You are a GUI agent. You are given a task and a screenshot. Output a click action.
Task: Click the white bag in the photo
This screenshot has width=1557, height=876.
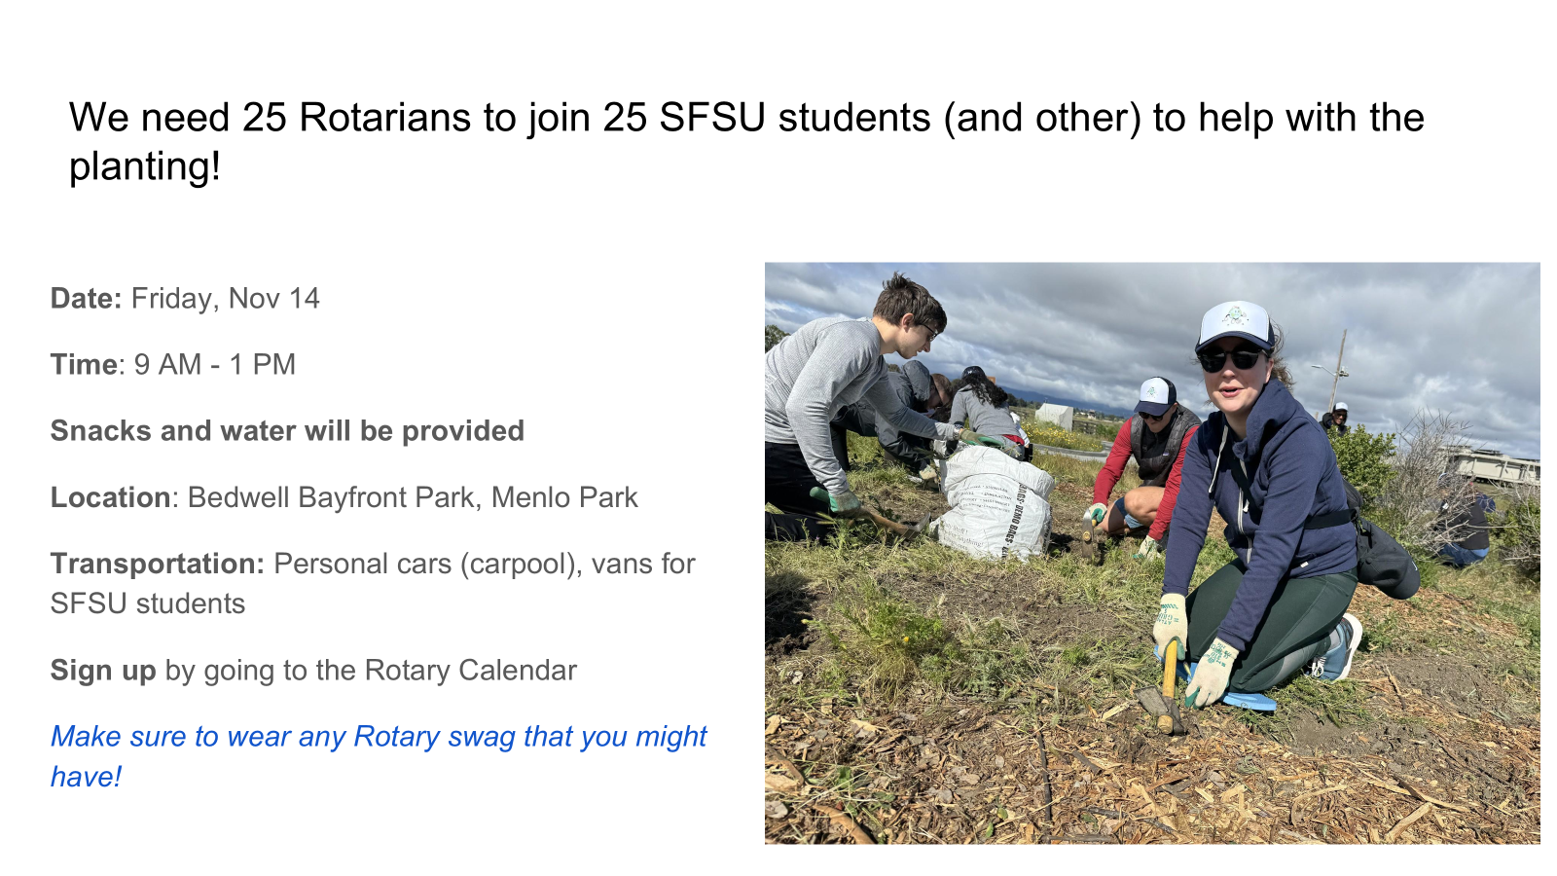tap(996, 503)
